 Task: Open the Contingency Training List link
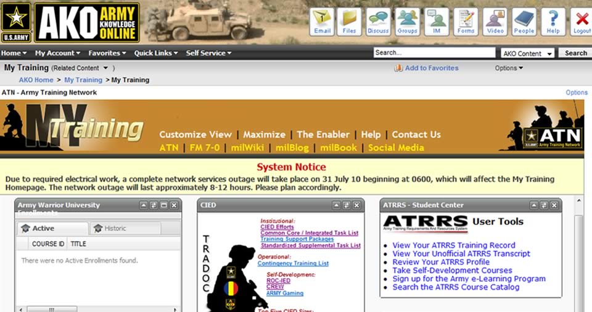point(293,263)
